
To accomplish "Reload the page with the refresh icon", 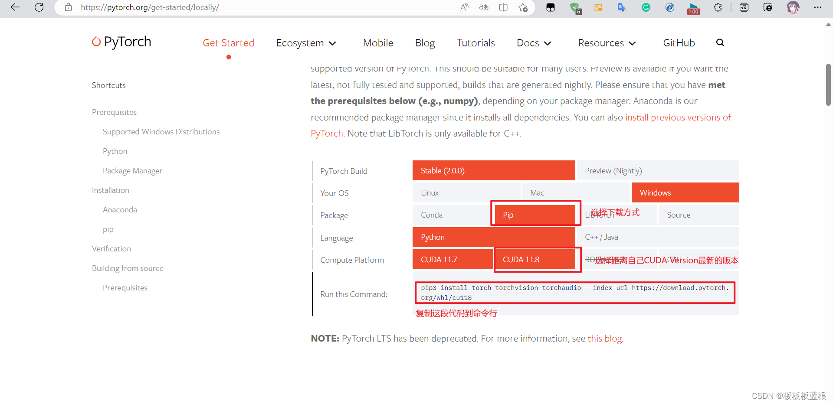I will point(39,7).
